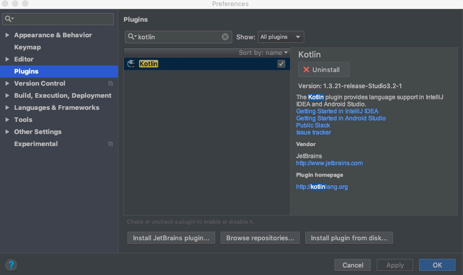
Task: Open the Sort by name dropdown
Action: [263, 52]
